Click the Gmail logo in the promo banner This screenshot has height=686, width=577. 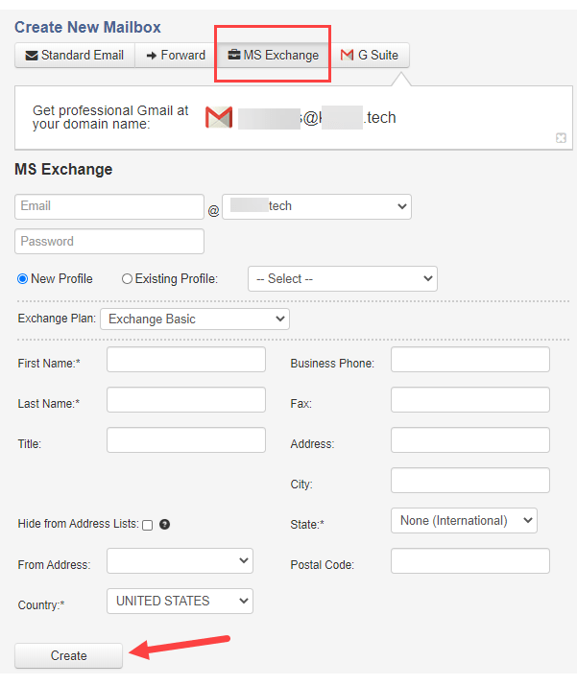pyautogui.click(x=219, y=117)
